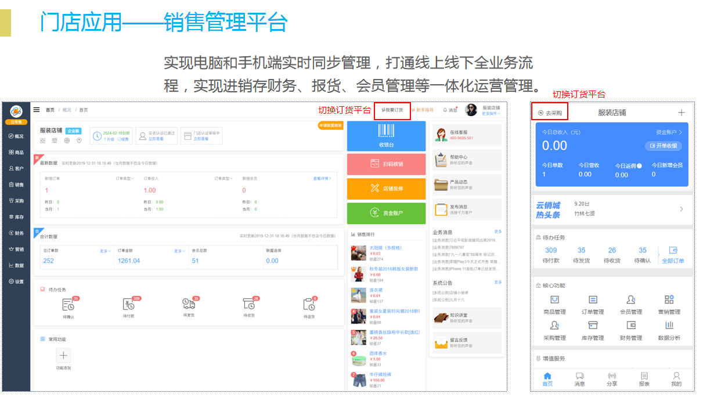The width and height of the screenshot is (703, 397).
Task: Click 立即查看 under 门店认证审核中
Action: pyautogui.click(x=201, y=139)
